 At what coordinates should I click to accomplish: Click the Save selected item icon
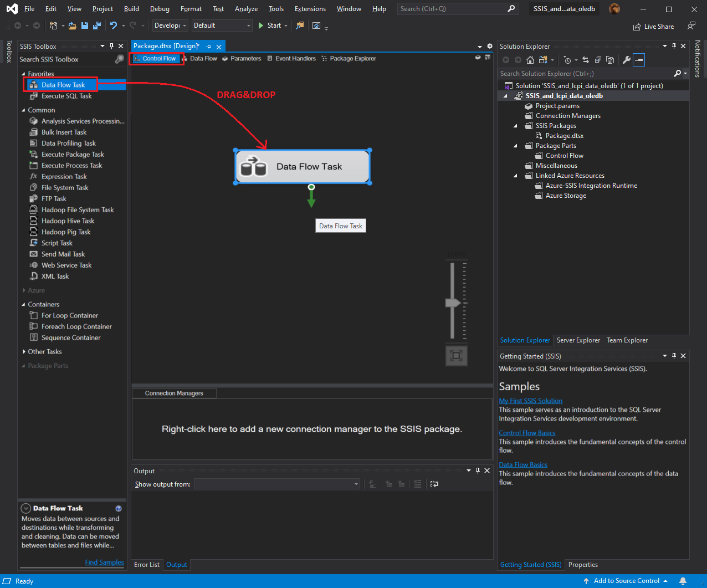pos(85,25)
